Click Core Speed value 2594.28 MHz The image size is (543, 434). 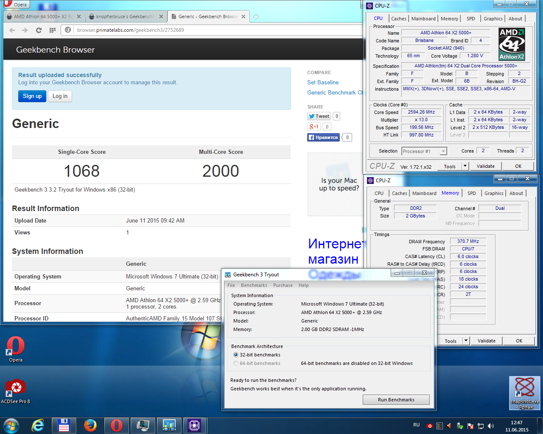pos(421,112)
